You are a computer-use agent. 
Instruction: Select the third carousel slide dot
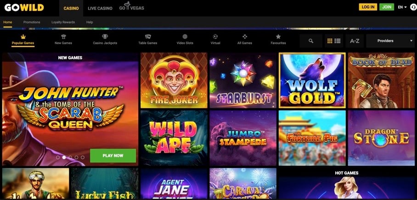click(x=70, y=157)
